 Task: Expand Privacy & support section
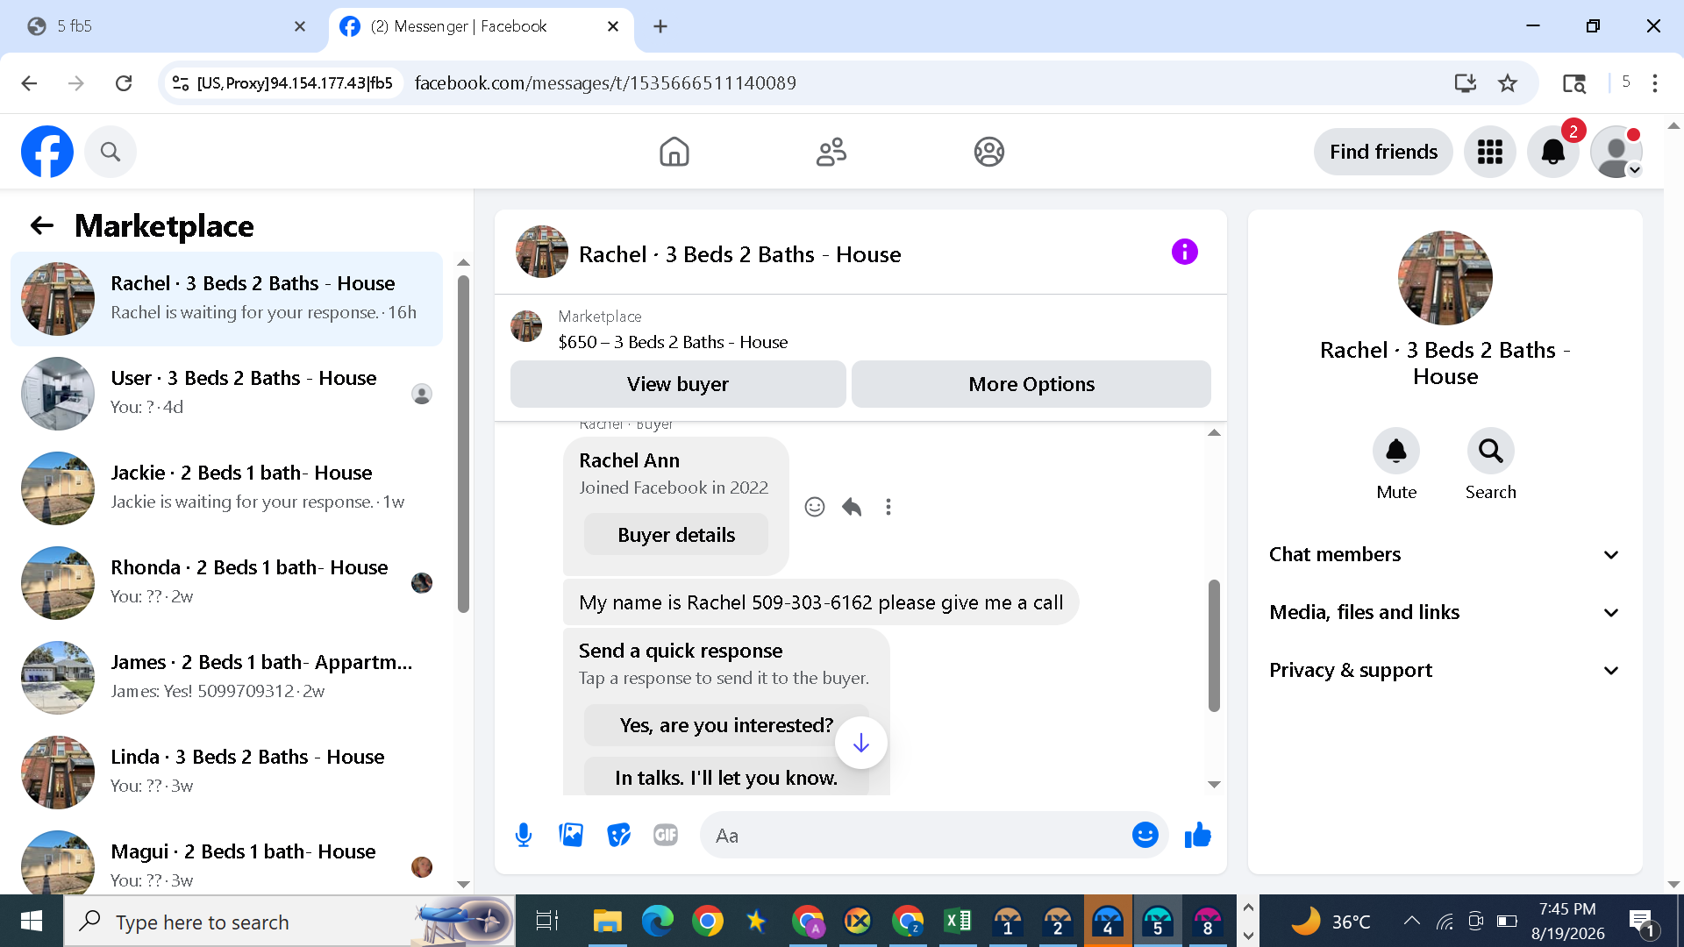coord(1445,670)
